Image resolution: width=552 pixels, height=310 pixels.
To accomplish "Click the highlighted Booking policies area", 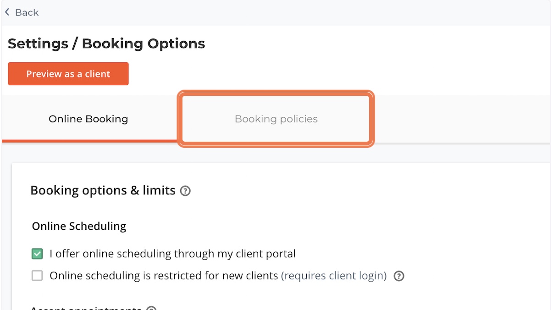I will click(276, 119).
